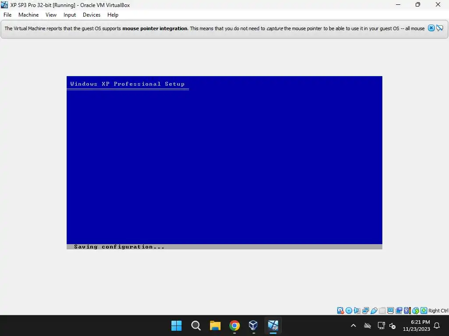Open the Input menu
The width and height of the screenshot is (449, 336).
[70, 15]
